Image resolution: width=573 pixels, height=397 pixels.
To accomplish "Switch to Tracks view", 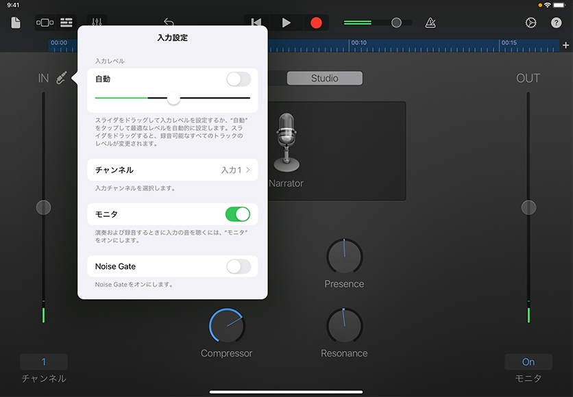I will (x=66, y=23).
